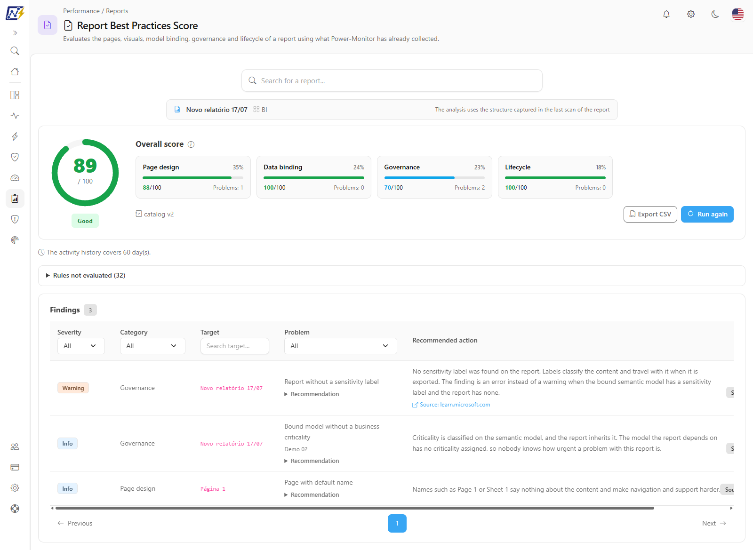Open the Severity filter dropdown
753x550 pixels.
pos(81,346)
